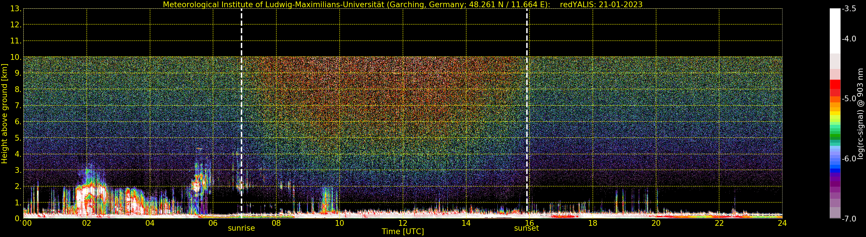866x237 pixels.
Task: Click the height axis tick label 12
Action: [16, 25]
